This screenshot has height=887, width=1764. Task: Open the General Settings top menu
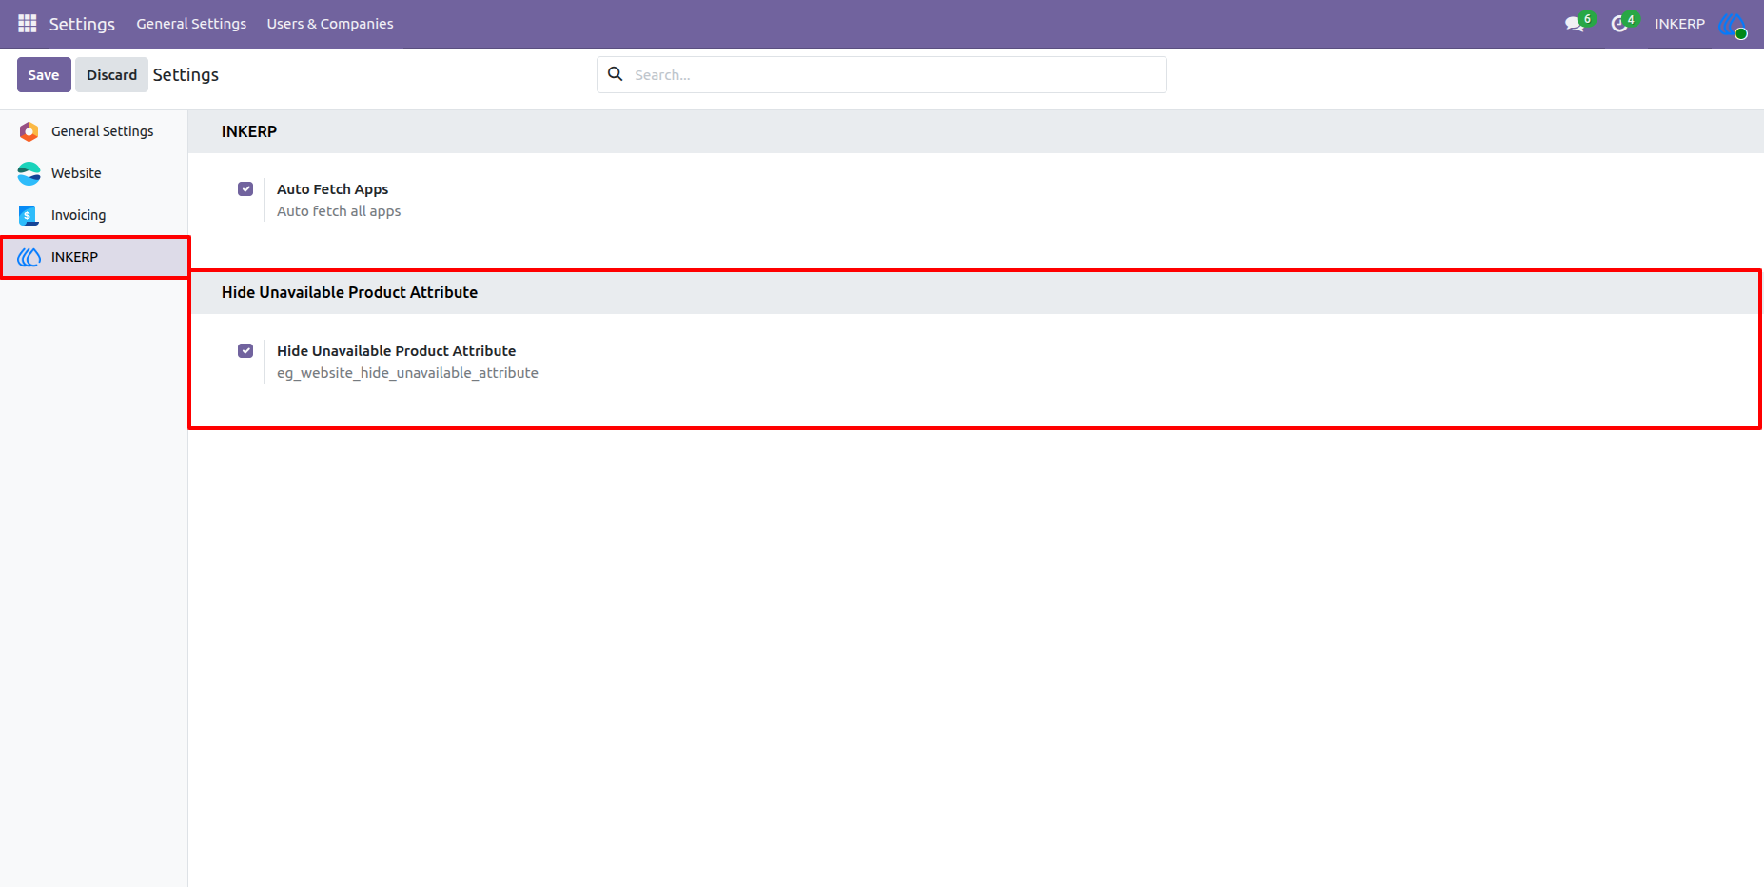pyautogui.click(x=191, y=24)
